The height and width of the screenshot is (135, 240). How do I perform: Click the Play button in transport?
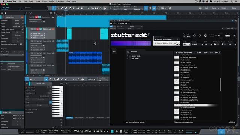click(117, 132)
